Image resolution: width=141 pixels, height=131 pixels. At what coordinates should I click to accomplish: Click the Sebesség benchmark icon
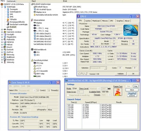(5, 62)
